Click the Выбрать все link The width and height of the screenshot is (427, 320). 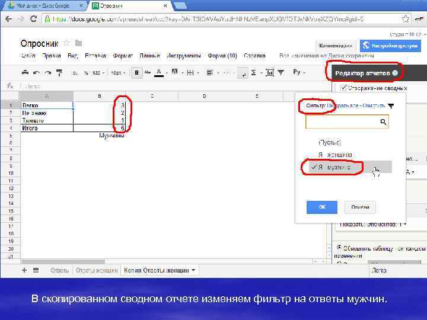tap(343, 105)
